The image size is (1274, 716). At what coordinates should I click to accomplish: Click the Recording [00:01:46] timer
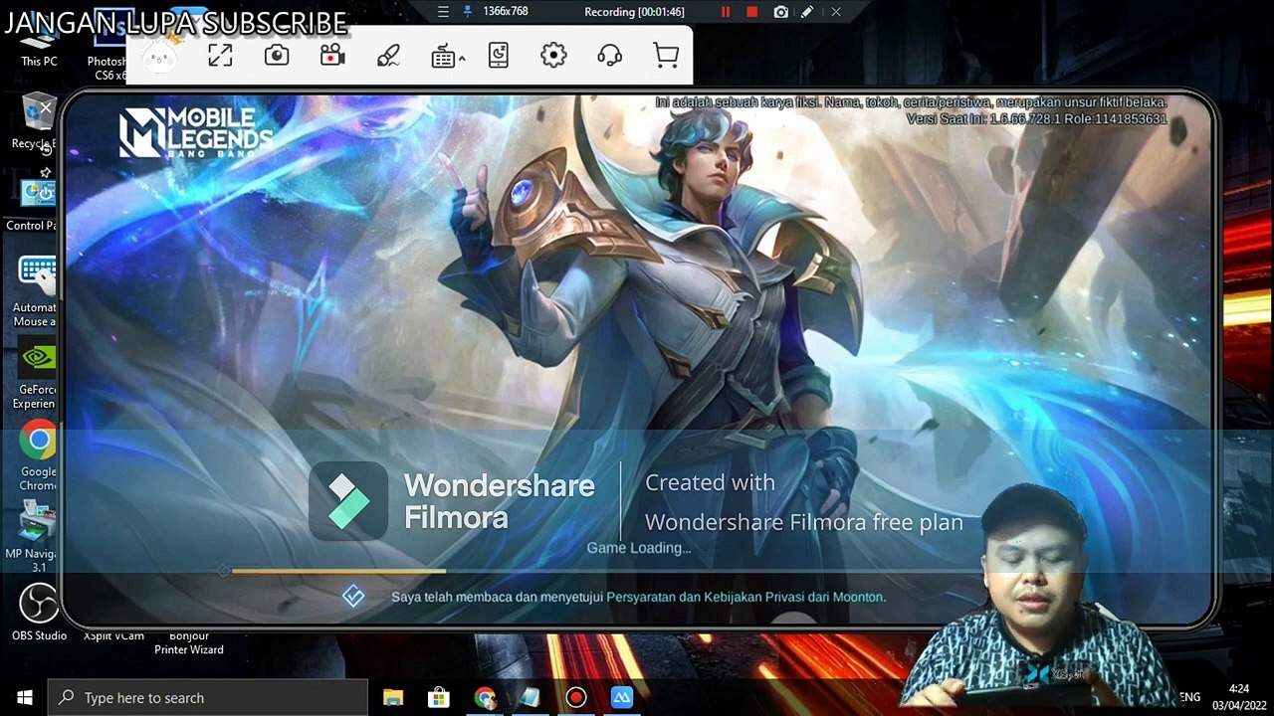634,12
